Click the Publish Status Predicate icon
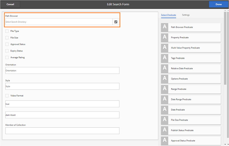This screenshot has width=229, height=146. click(x=165, y=130)
